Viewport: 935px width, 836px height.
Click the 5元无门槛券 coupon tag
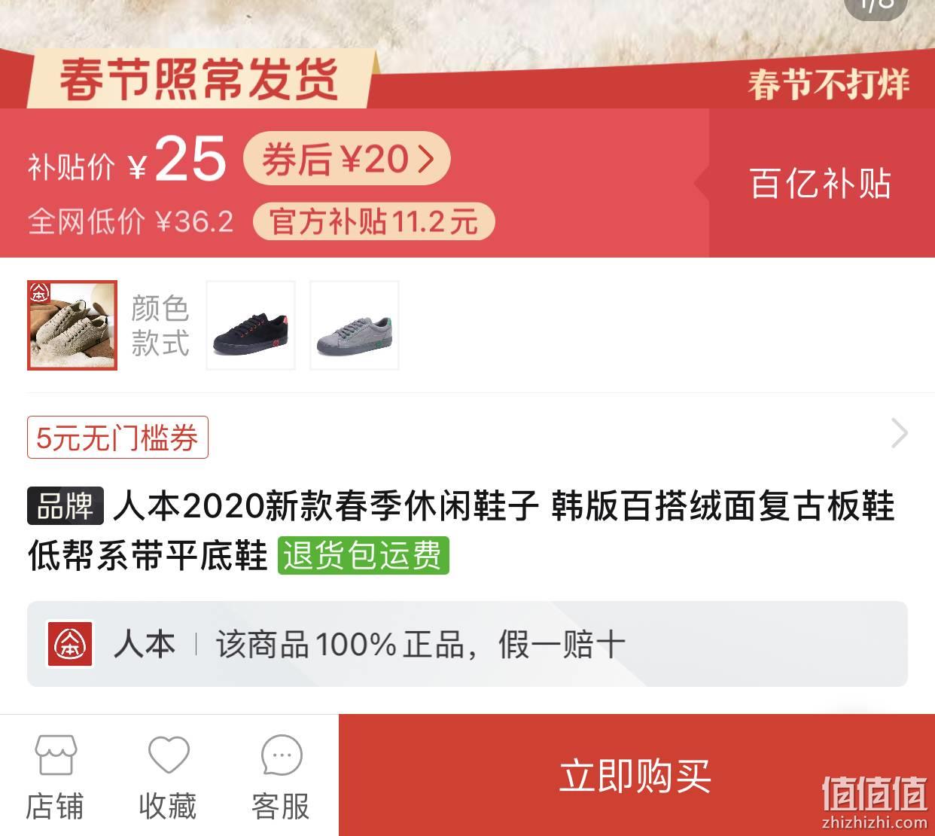tap(117, 438)
